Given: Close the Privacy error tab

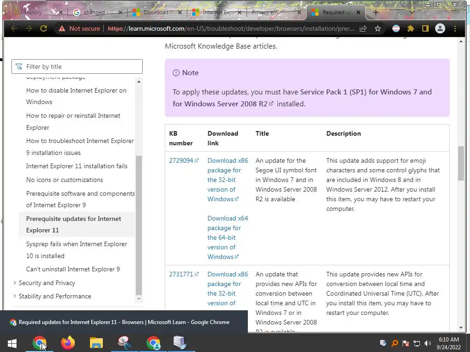Looking at the screenshot, I should [x=299, y=12].
